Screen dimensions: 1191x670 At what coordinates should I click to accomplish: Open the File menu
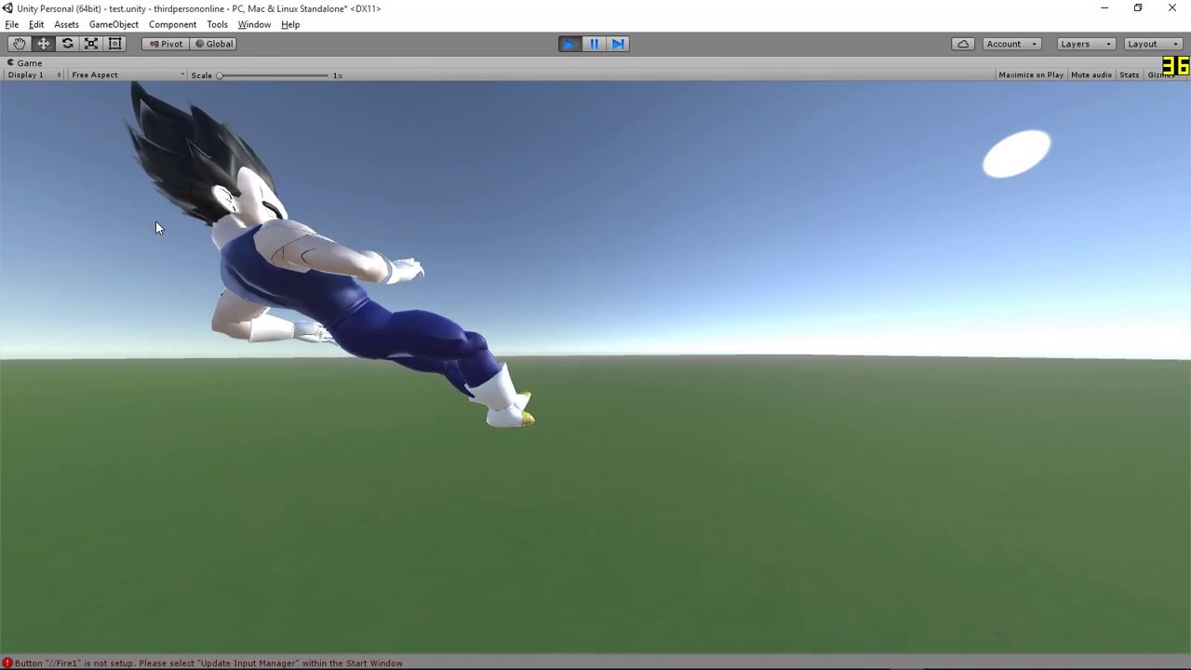[x=12, y=24]
